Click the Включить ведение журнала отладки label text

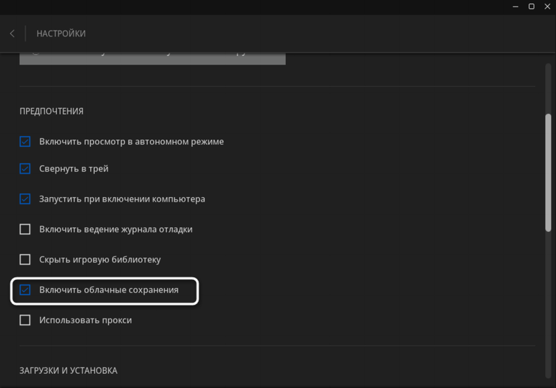pyautogui.click(x=116, y=229)
